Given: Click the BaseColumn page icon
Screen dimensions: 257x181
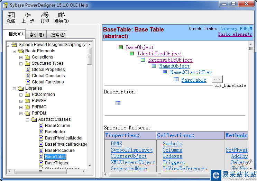Looking at the screenshot, I should [41, 125].
